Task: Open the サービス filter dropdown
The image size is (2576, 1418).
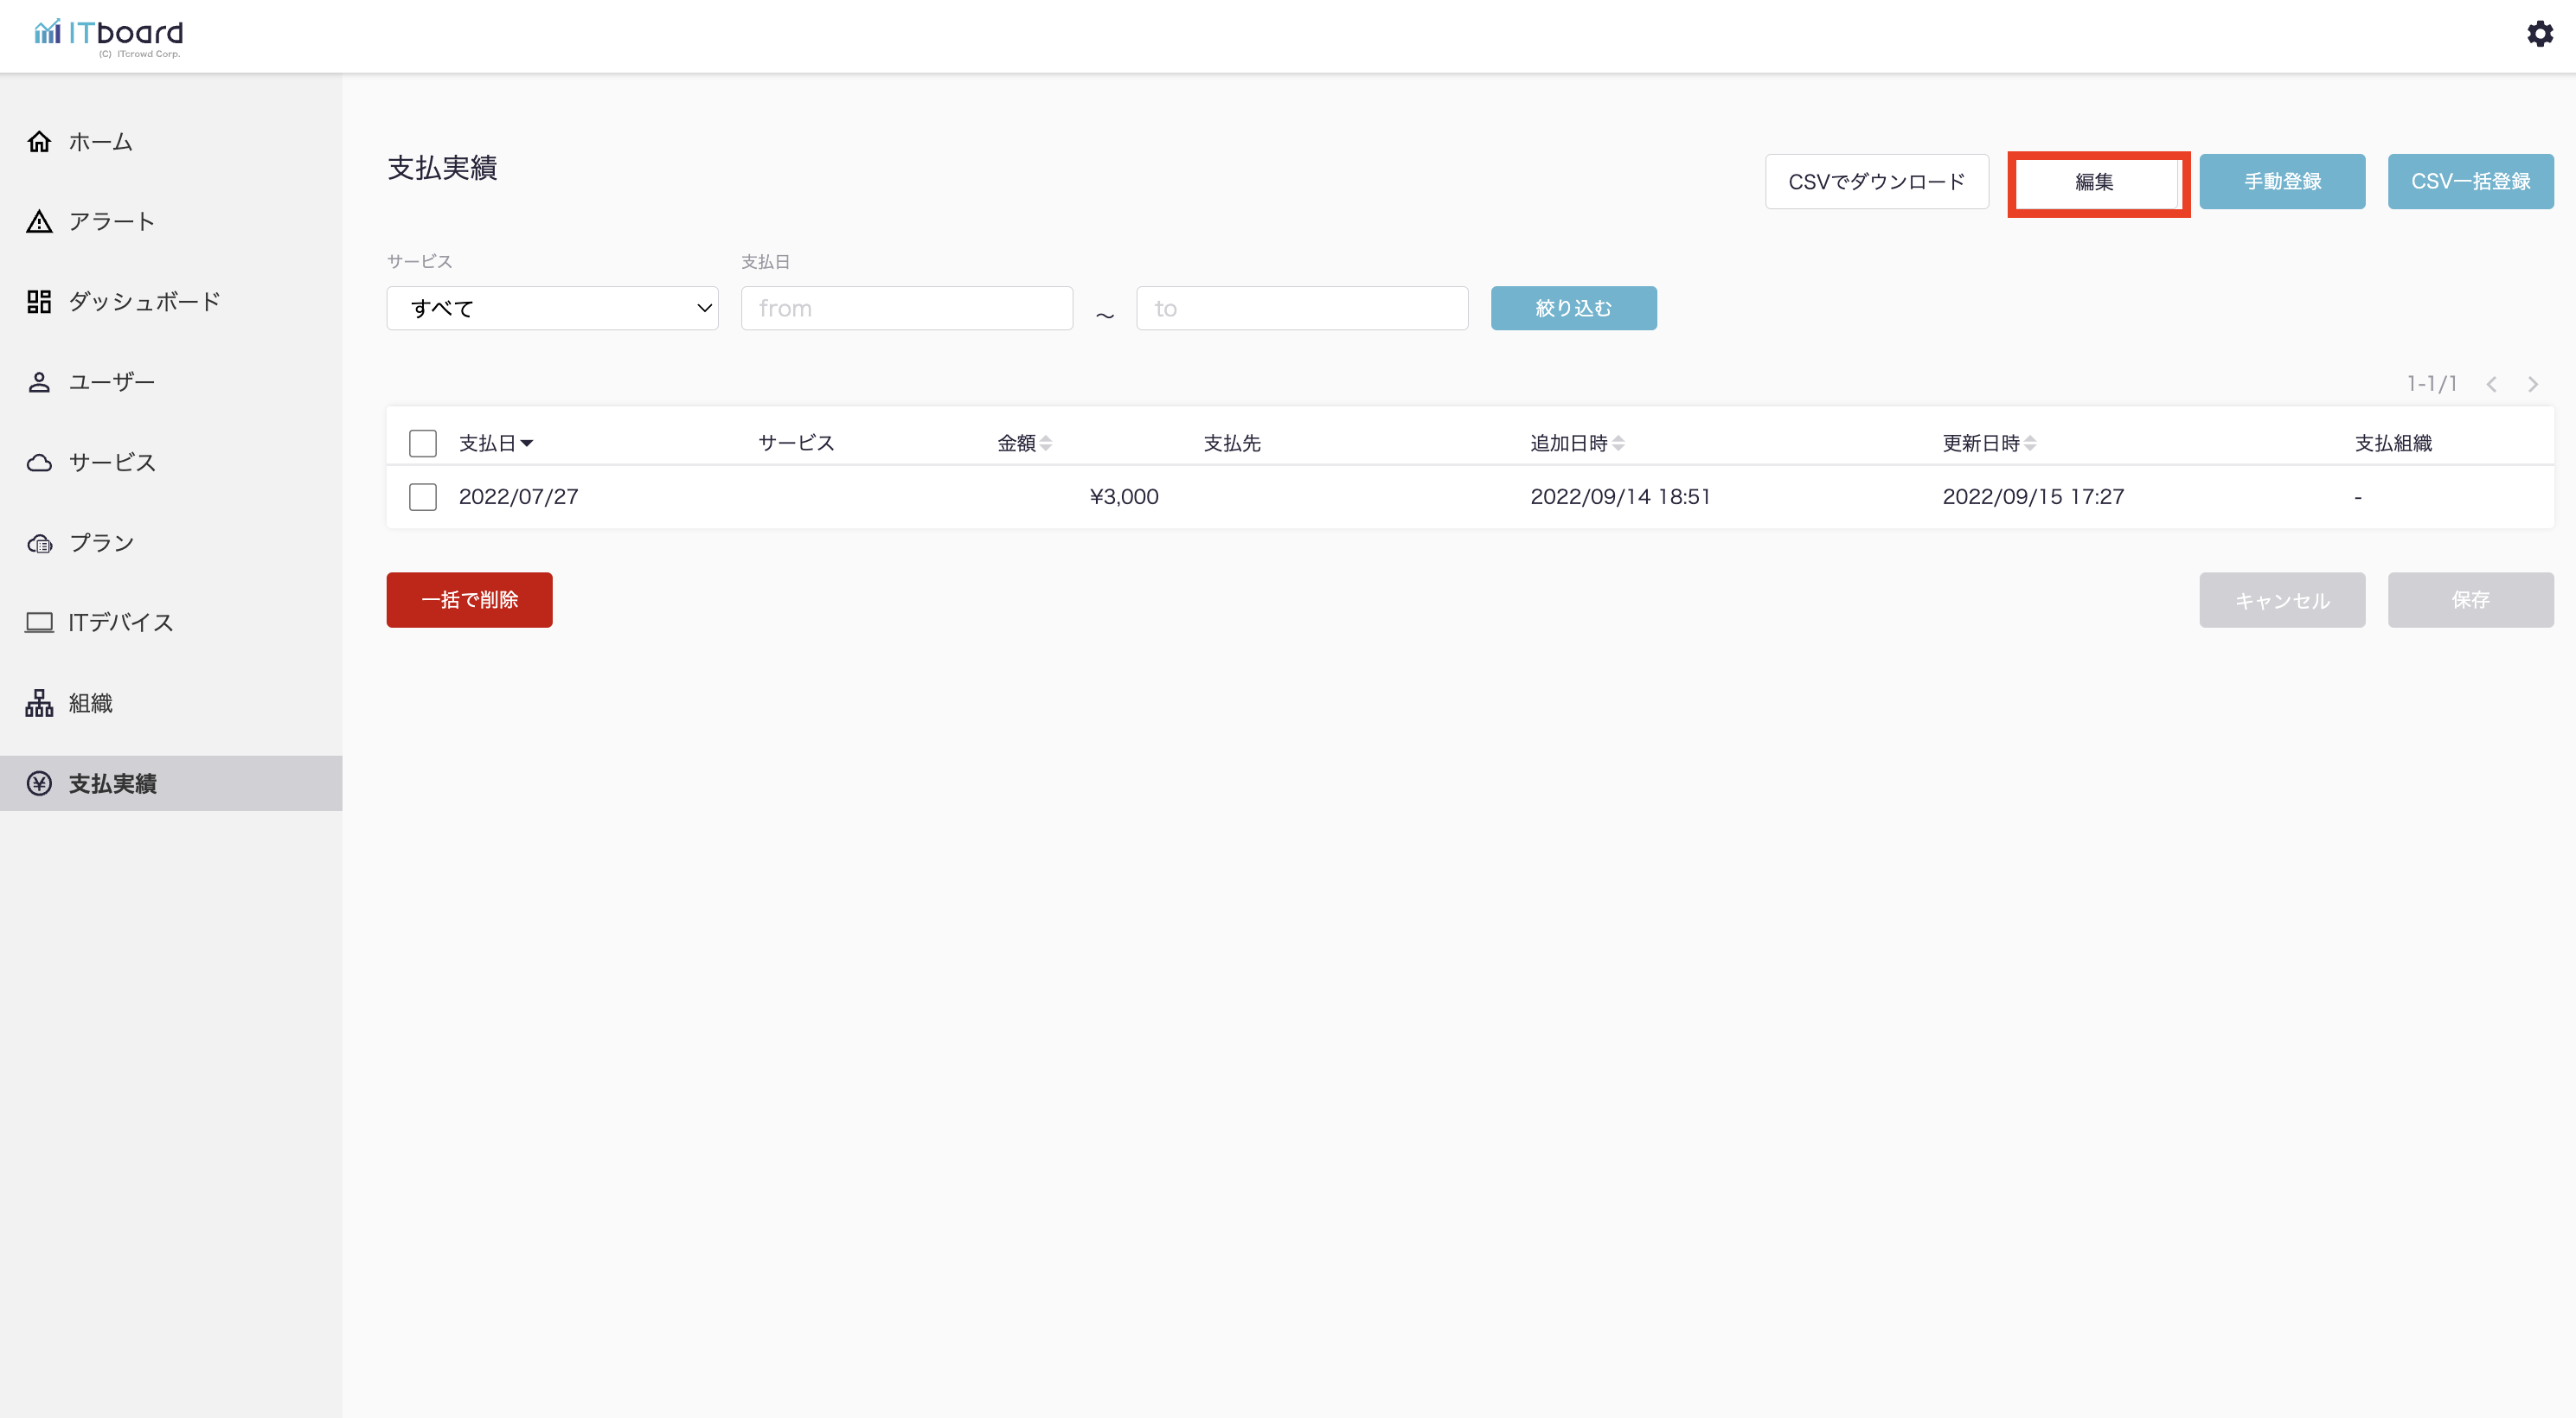Action: [x=552, y=309]
